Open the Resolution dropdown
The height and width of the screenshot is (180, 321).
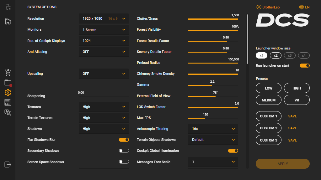click(104, 18)
